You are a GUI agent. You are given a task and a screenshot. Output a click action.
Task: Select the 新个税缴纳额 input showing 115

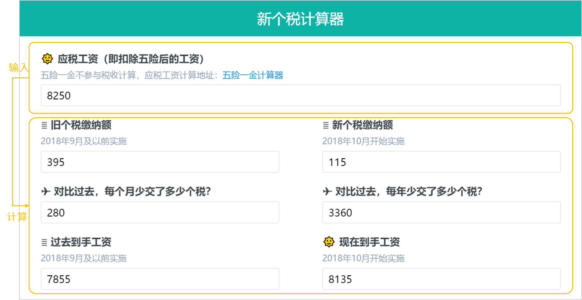[441, 162]
